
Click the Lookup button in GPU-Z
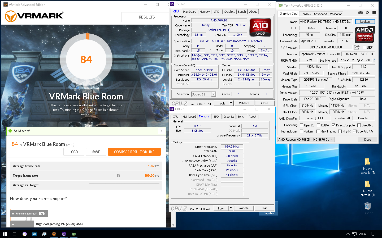[365, 22]
